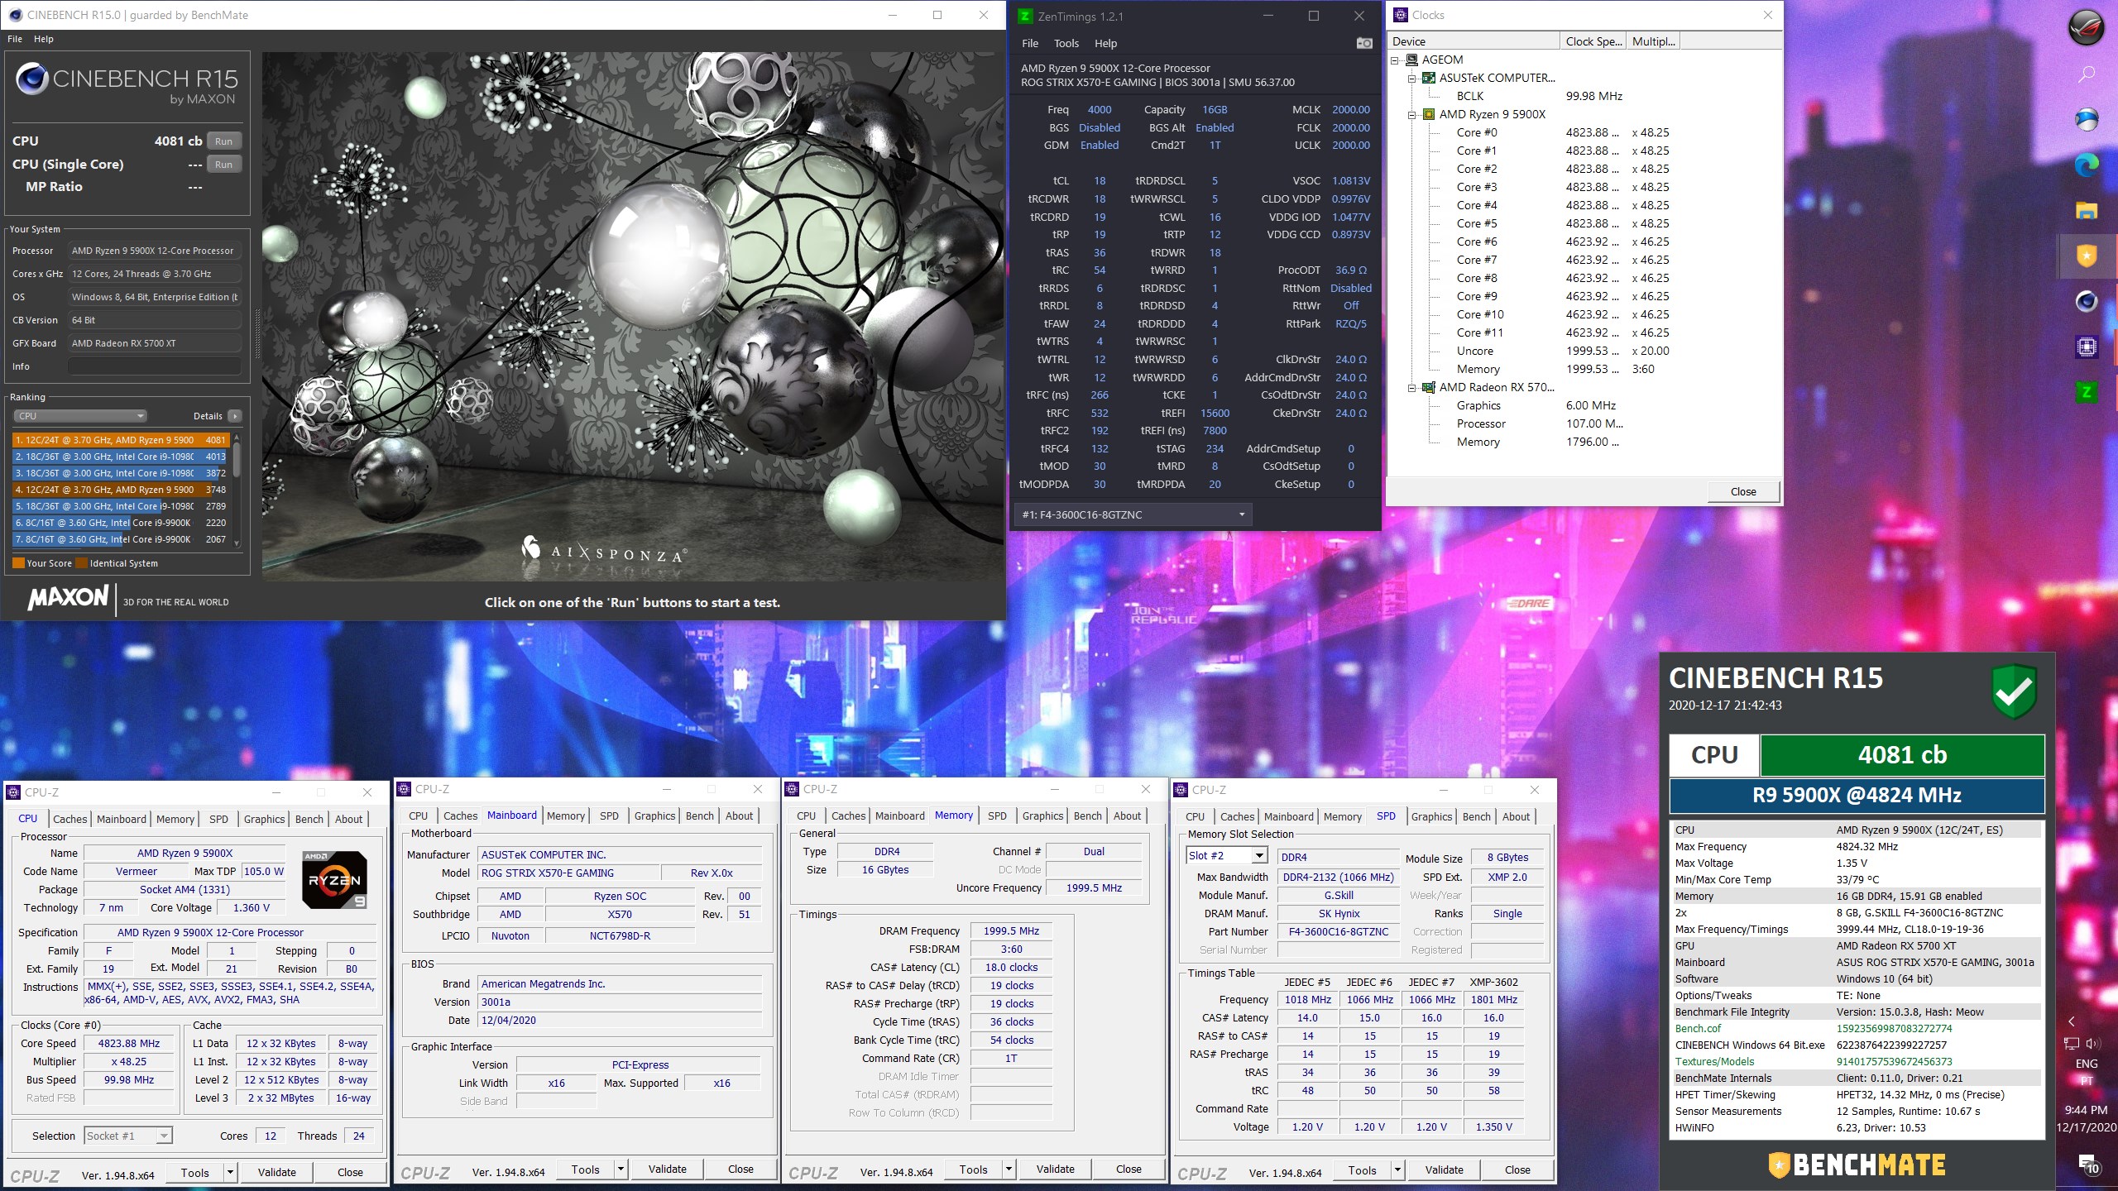The image size is (2118, 1191).
Task: Open Microsoft Edge from taskbar
Action: pyautogui.click(x=2087, y=165)
